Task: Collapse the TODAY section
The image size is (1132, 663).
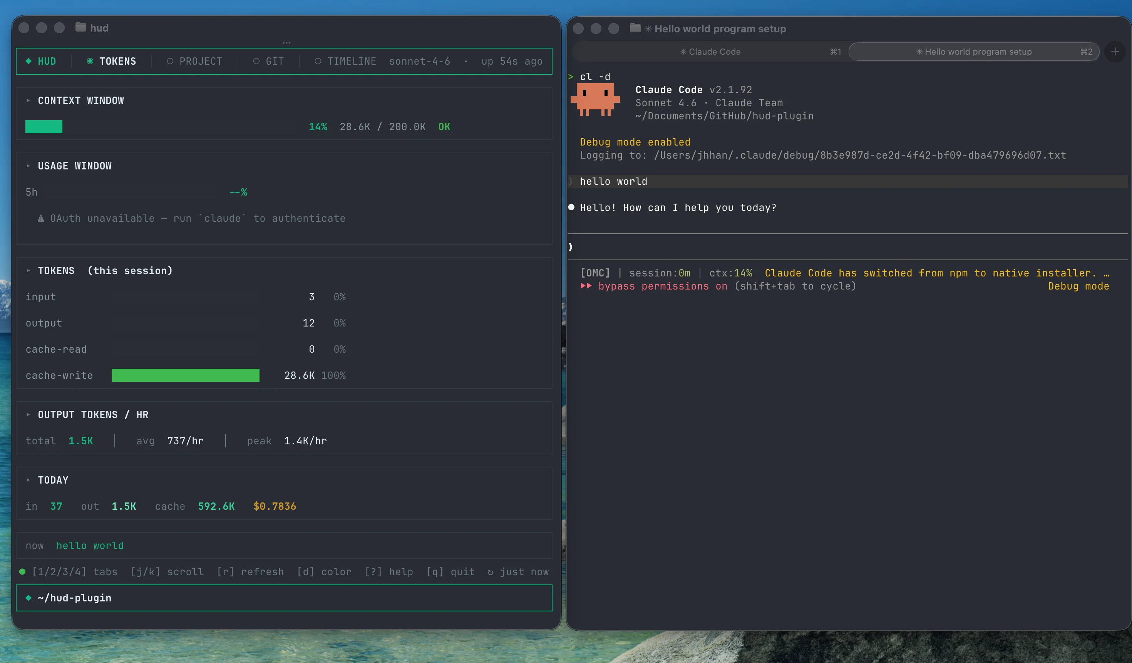Action: click(x=28, y=480)
